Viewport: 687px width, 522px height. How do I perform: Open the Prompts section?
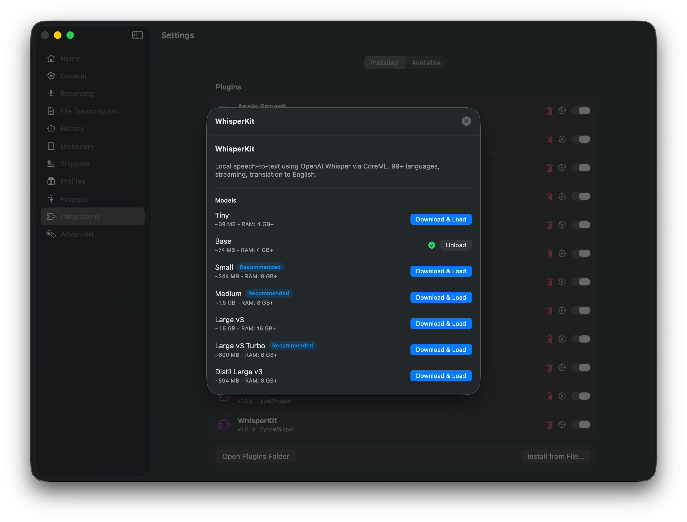[x=74, y=199]
